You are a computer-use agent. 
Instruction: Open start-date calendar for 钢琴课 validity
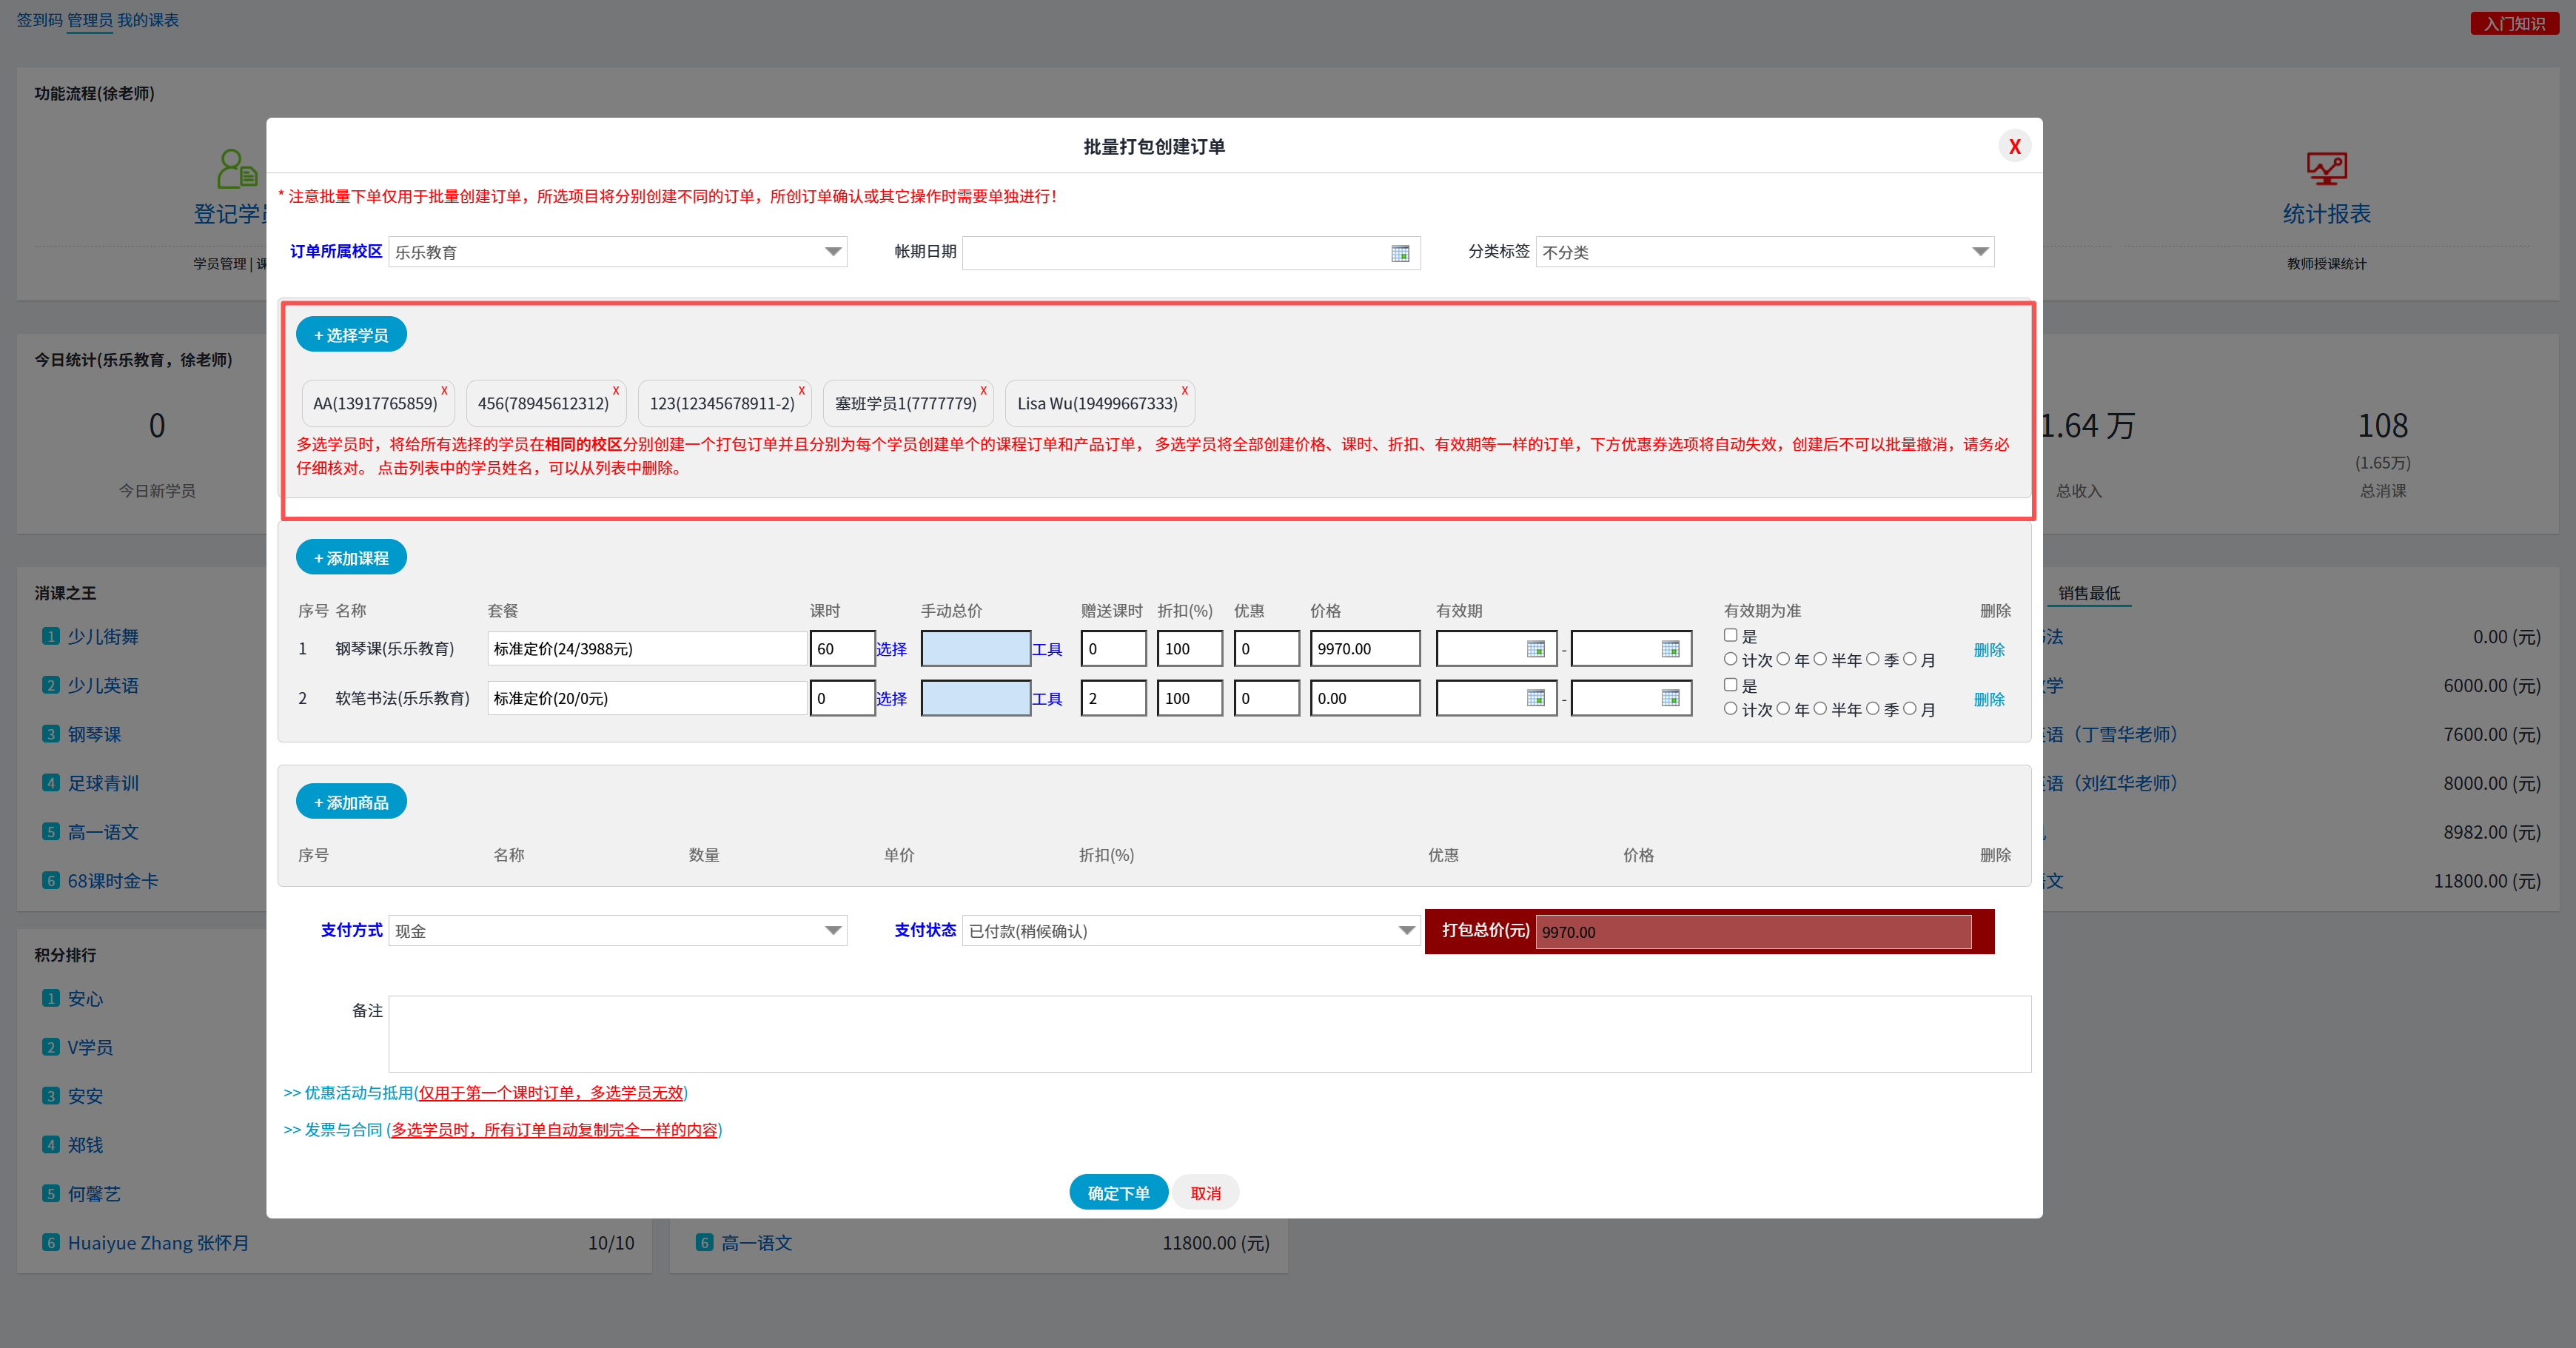tap(1535, 649)
